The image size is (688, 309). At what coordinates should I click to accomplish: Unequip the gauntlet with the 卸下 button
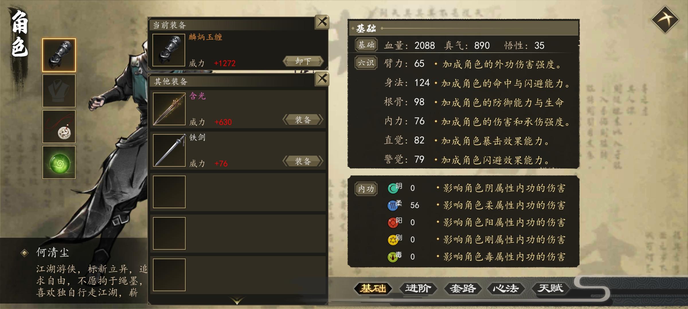303,61
